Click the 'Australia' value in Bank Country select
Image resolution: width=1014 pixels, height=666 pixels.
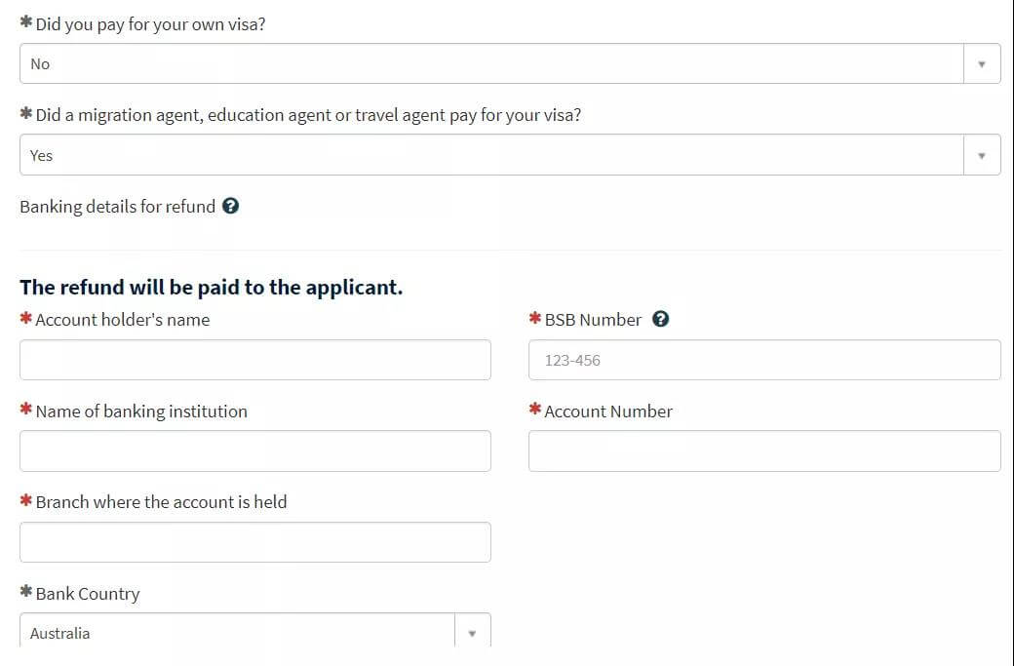pos(59,633)
